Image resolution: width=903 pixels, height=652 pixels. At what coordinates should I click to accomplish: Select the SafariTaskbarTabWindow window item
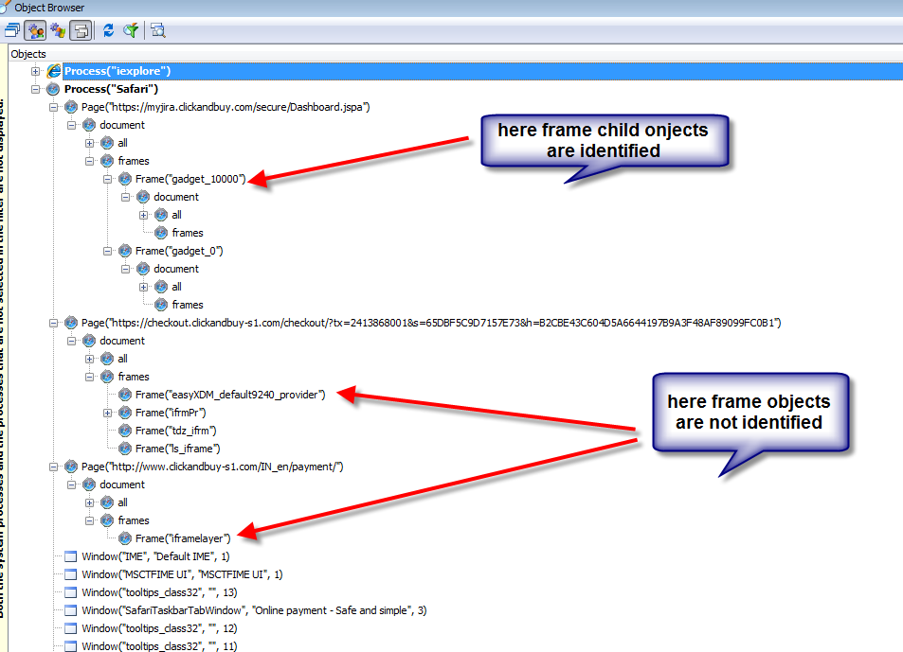click(x=253, y=610)
